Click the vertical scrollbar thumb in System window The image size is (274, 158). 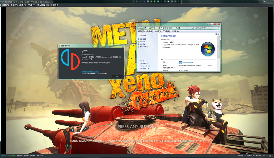tap(219, 46)
